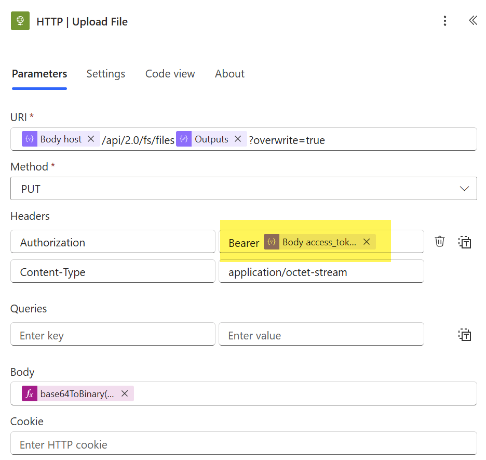
Task: Click the green HTTP action globe icon
Action: [20, 21]
